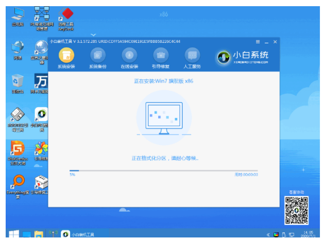Open the 在线安装 (Online Install) section

129,56
